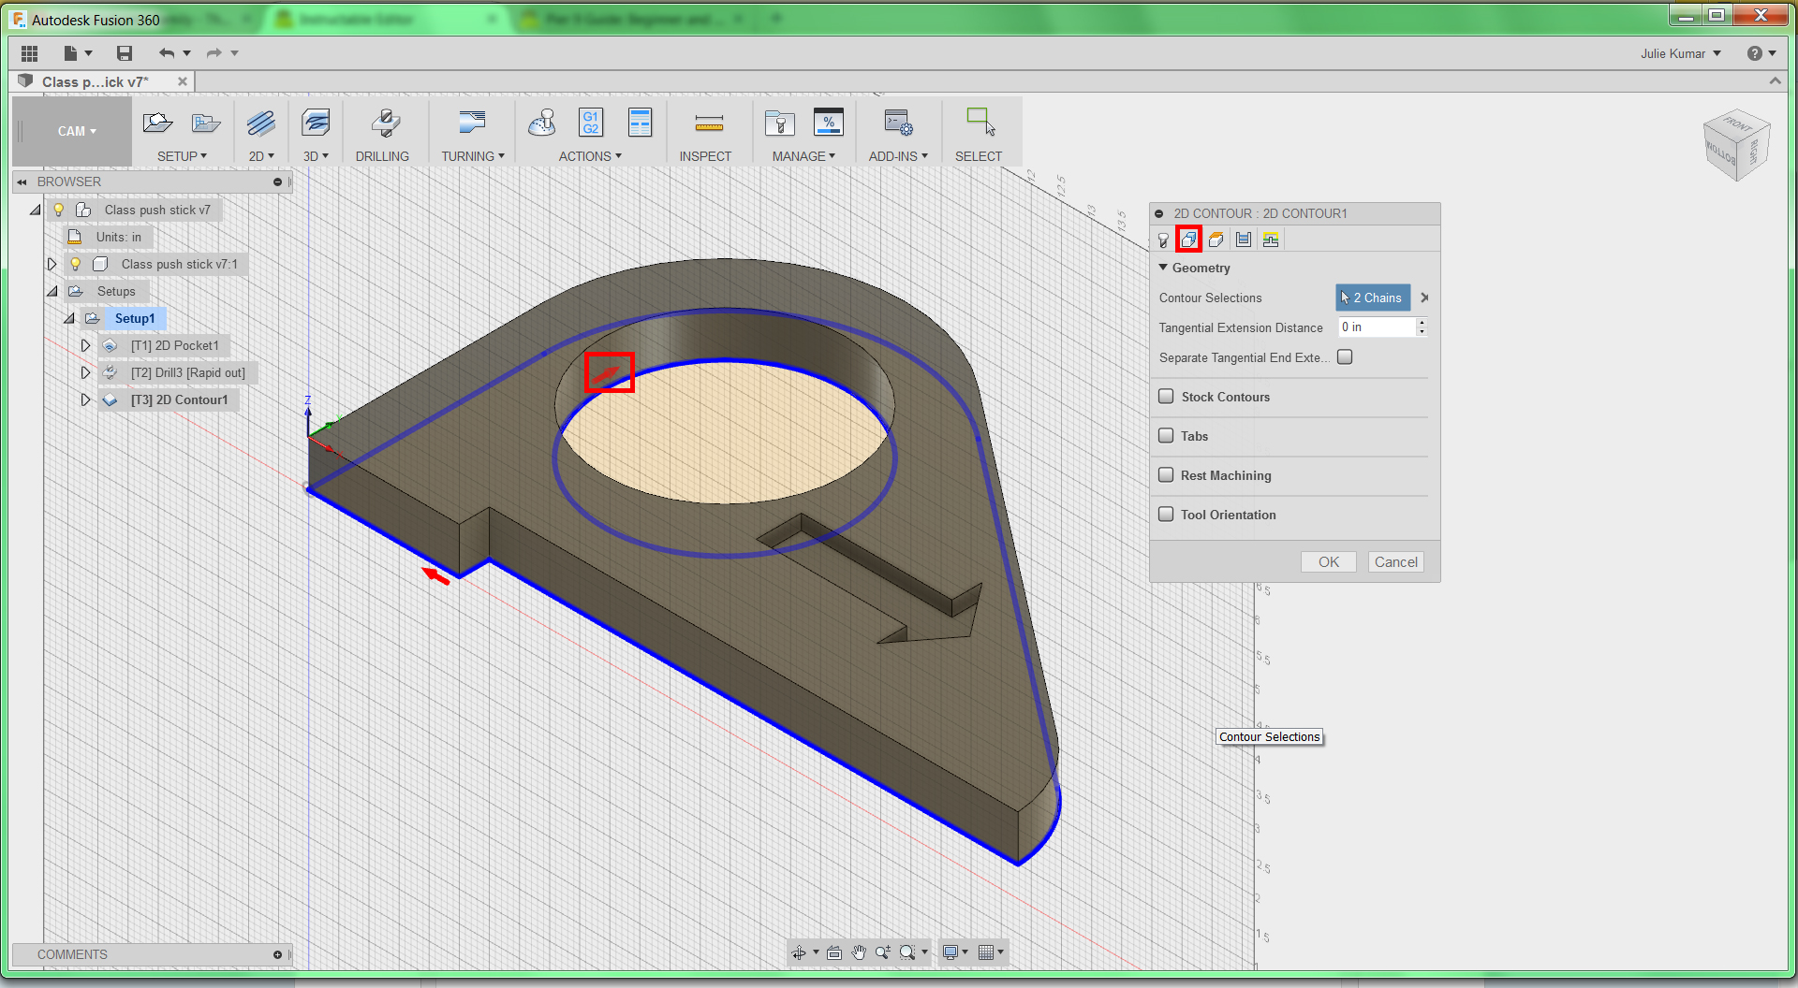
Task: Open the CAM workspace dropdown
Action: tap(77, 131)
